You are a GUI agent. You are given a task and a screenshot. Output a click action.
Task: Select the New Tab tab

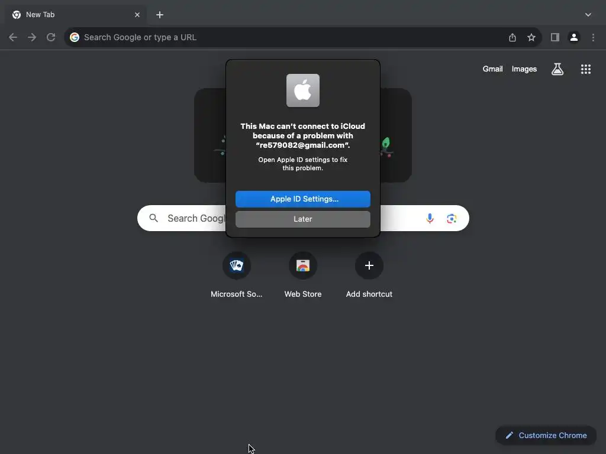[x=75, y=15]
